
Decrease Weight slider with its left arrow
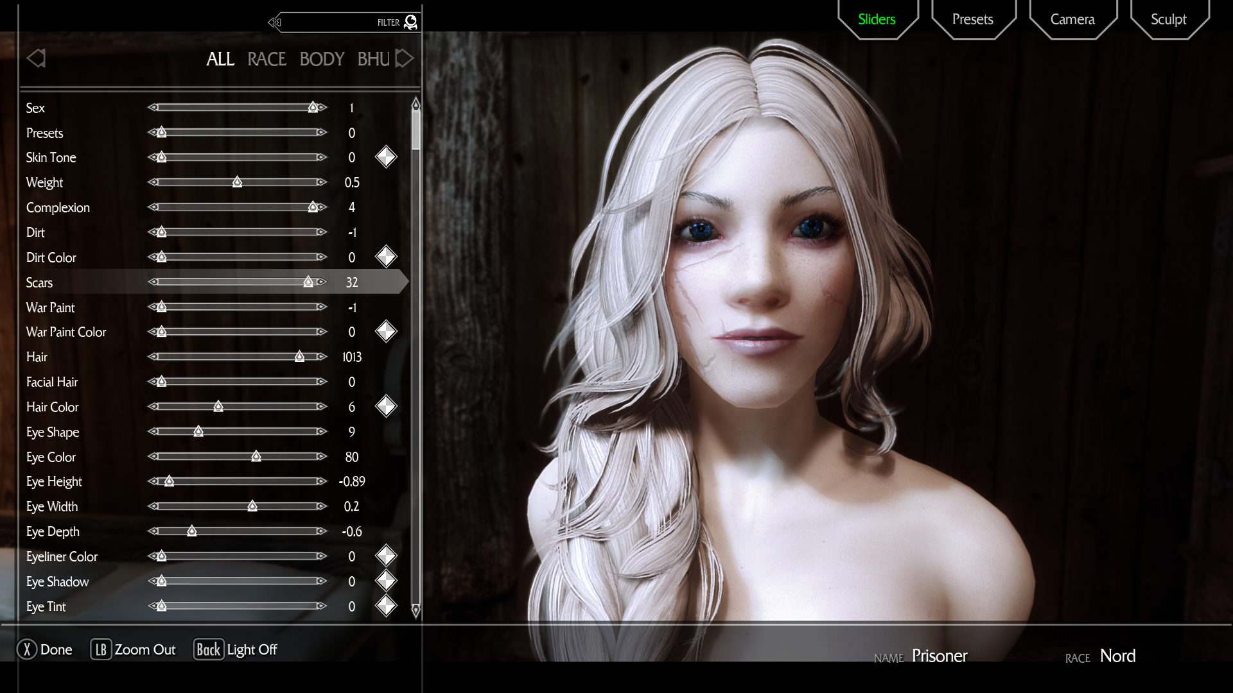152,182
